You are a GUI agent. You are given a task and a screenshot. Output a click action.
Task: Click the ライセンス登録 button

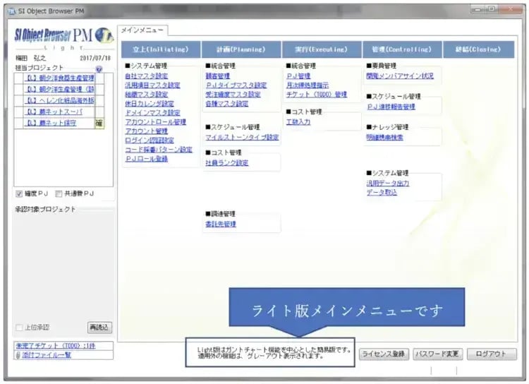[x=382, y=354]
